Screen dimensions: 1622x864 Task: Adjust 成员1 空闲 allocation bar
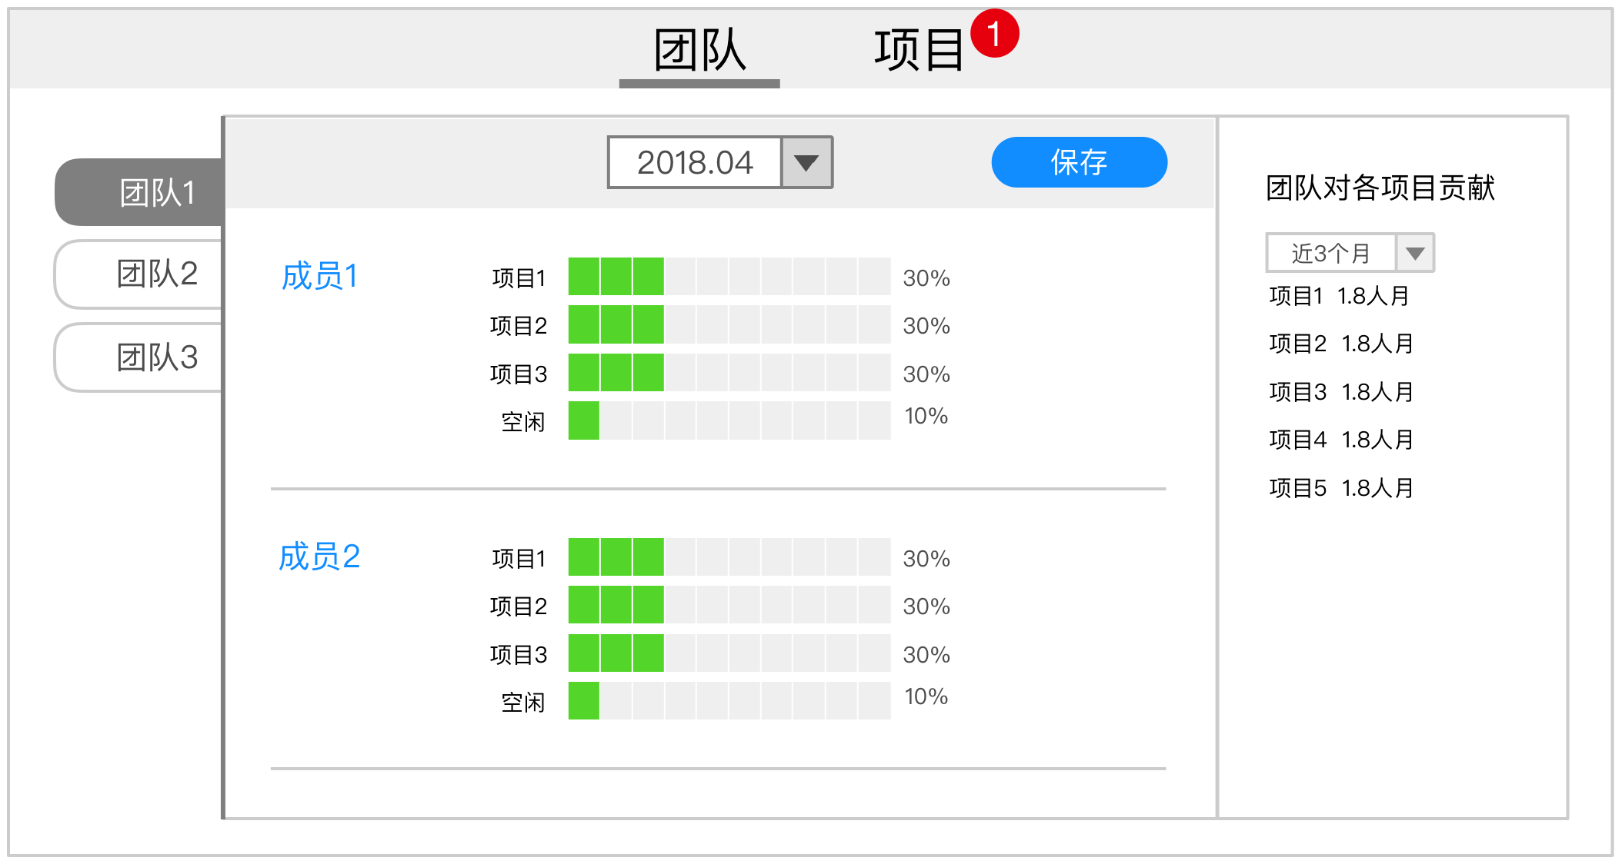pos(729,420)
